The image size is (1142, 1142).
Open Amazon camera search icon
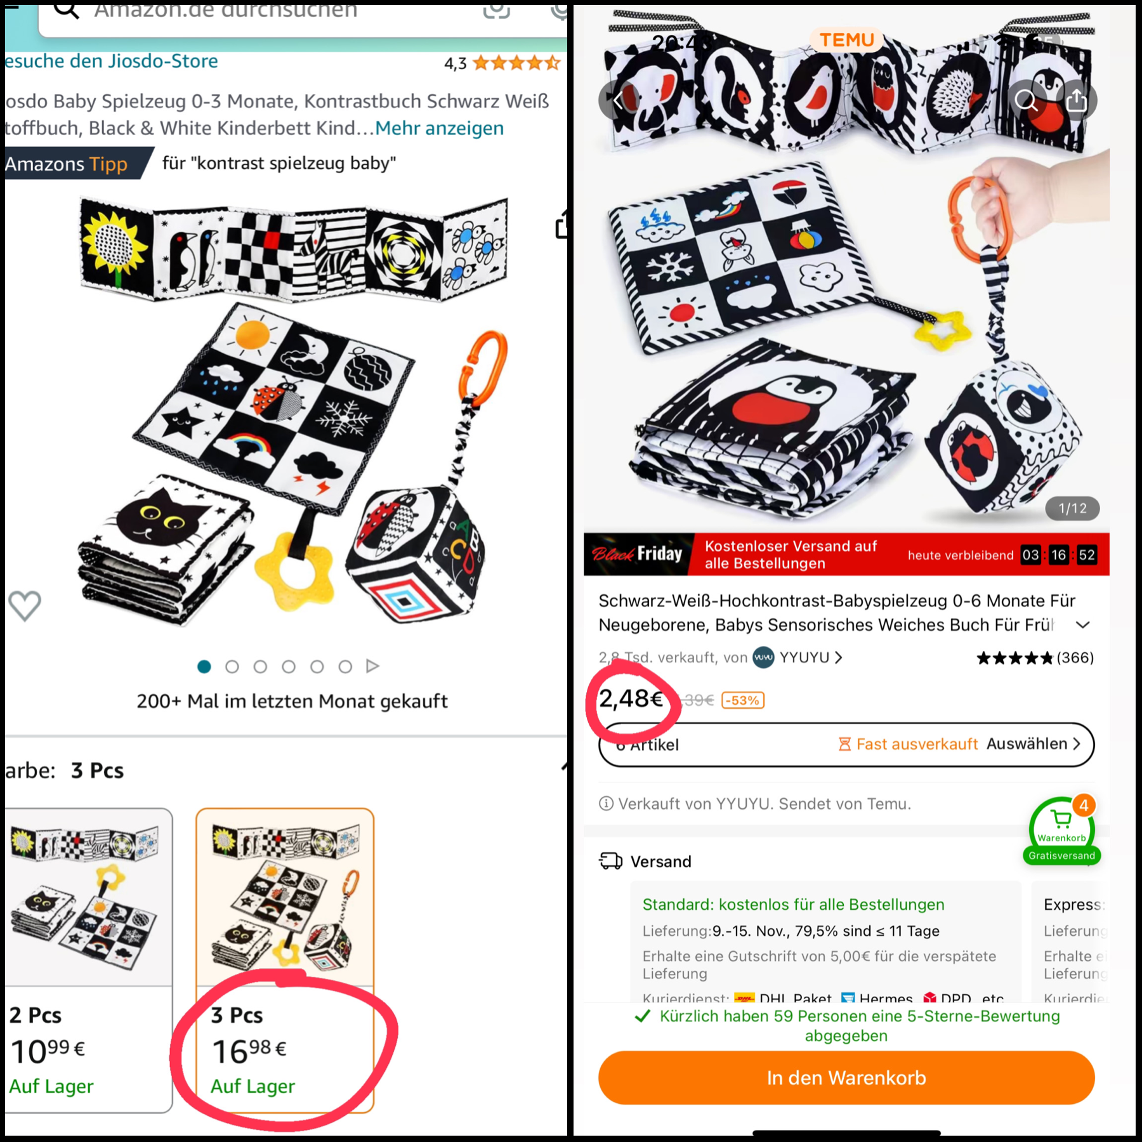pyautogui.click(x=497, y=10)
